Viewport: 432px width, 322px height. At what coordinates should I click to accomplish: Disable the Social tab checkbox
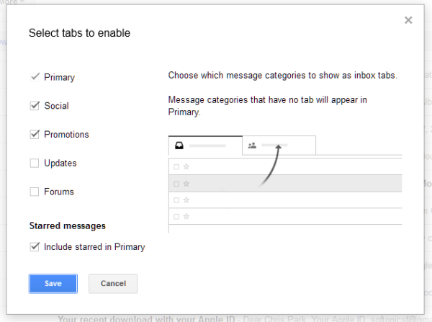35,106
